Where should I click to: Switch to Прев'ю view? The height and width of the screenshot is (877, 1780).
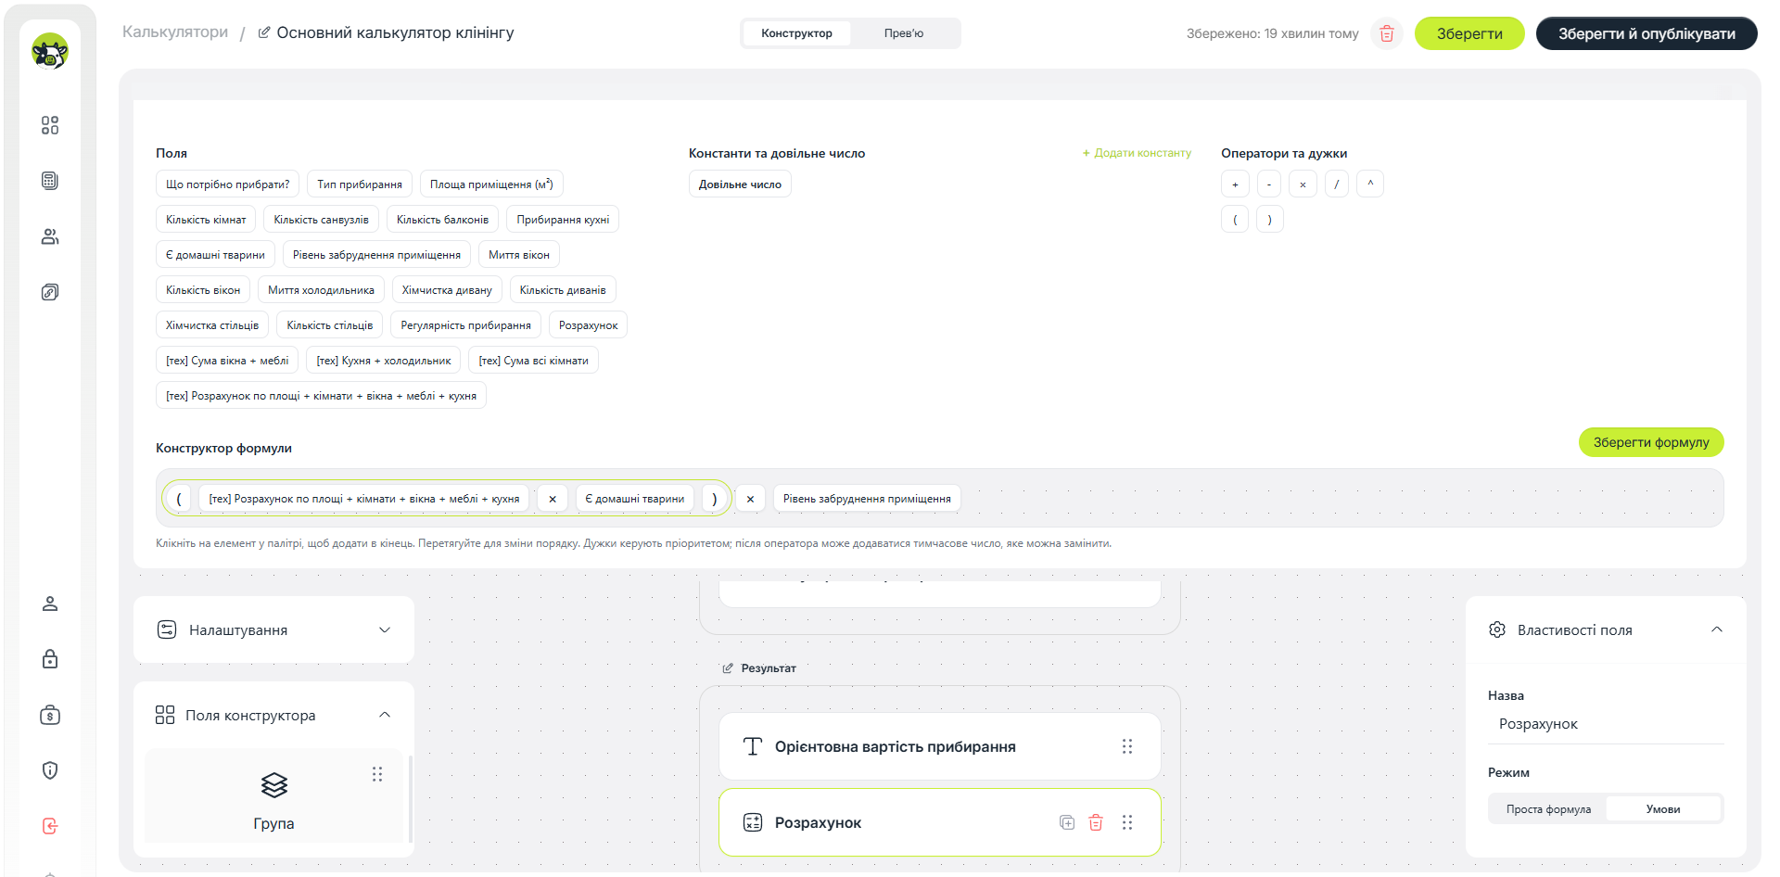point(903,33)
